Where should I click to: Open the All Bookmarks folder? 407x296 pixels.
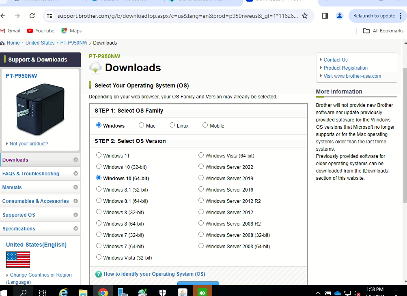pyautogui.click(x=383, y=30)
